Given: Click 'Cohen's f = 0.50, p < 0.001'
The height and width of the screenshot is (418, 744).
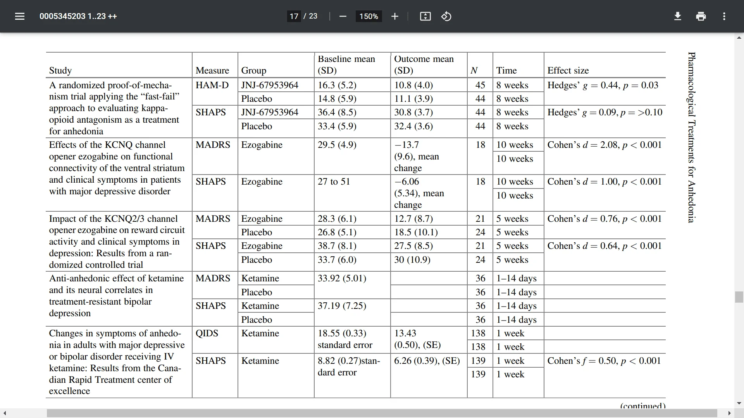Looking at the screenshot, I should [604, 361].
